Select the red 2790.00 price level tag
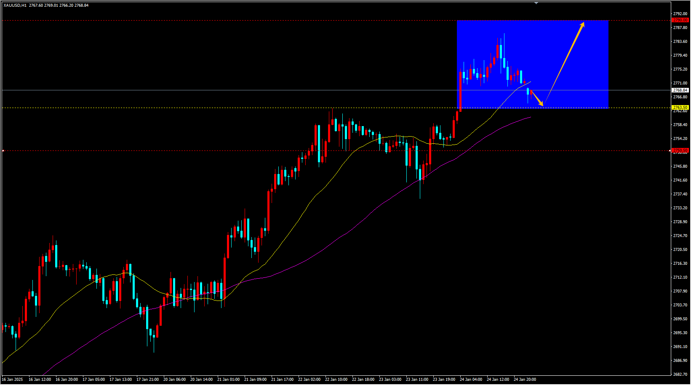This screenshot has width=691, height=385. (x=680, y=20)
